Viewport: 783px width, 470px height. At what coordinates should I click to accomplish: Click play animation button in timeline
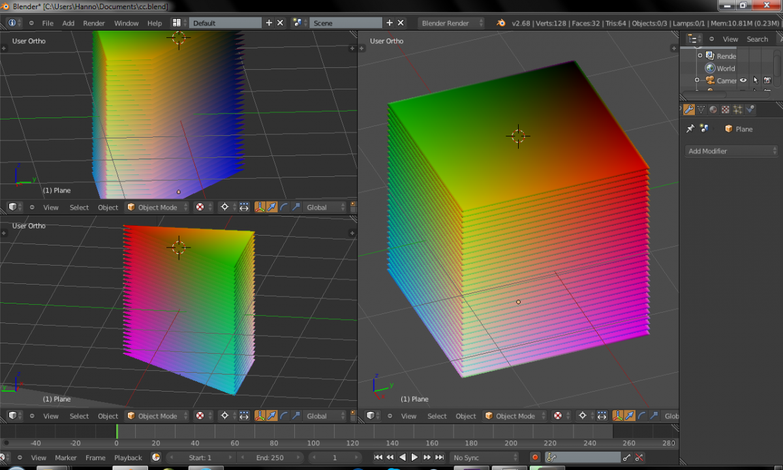415,458
